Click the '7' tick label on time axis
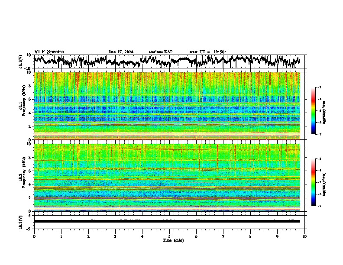This screenshot has height=265, width=343. pyautogui.click(x=223, y=236)
